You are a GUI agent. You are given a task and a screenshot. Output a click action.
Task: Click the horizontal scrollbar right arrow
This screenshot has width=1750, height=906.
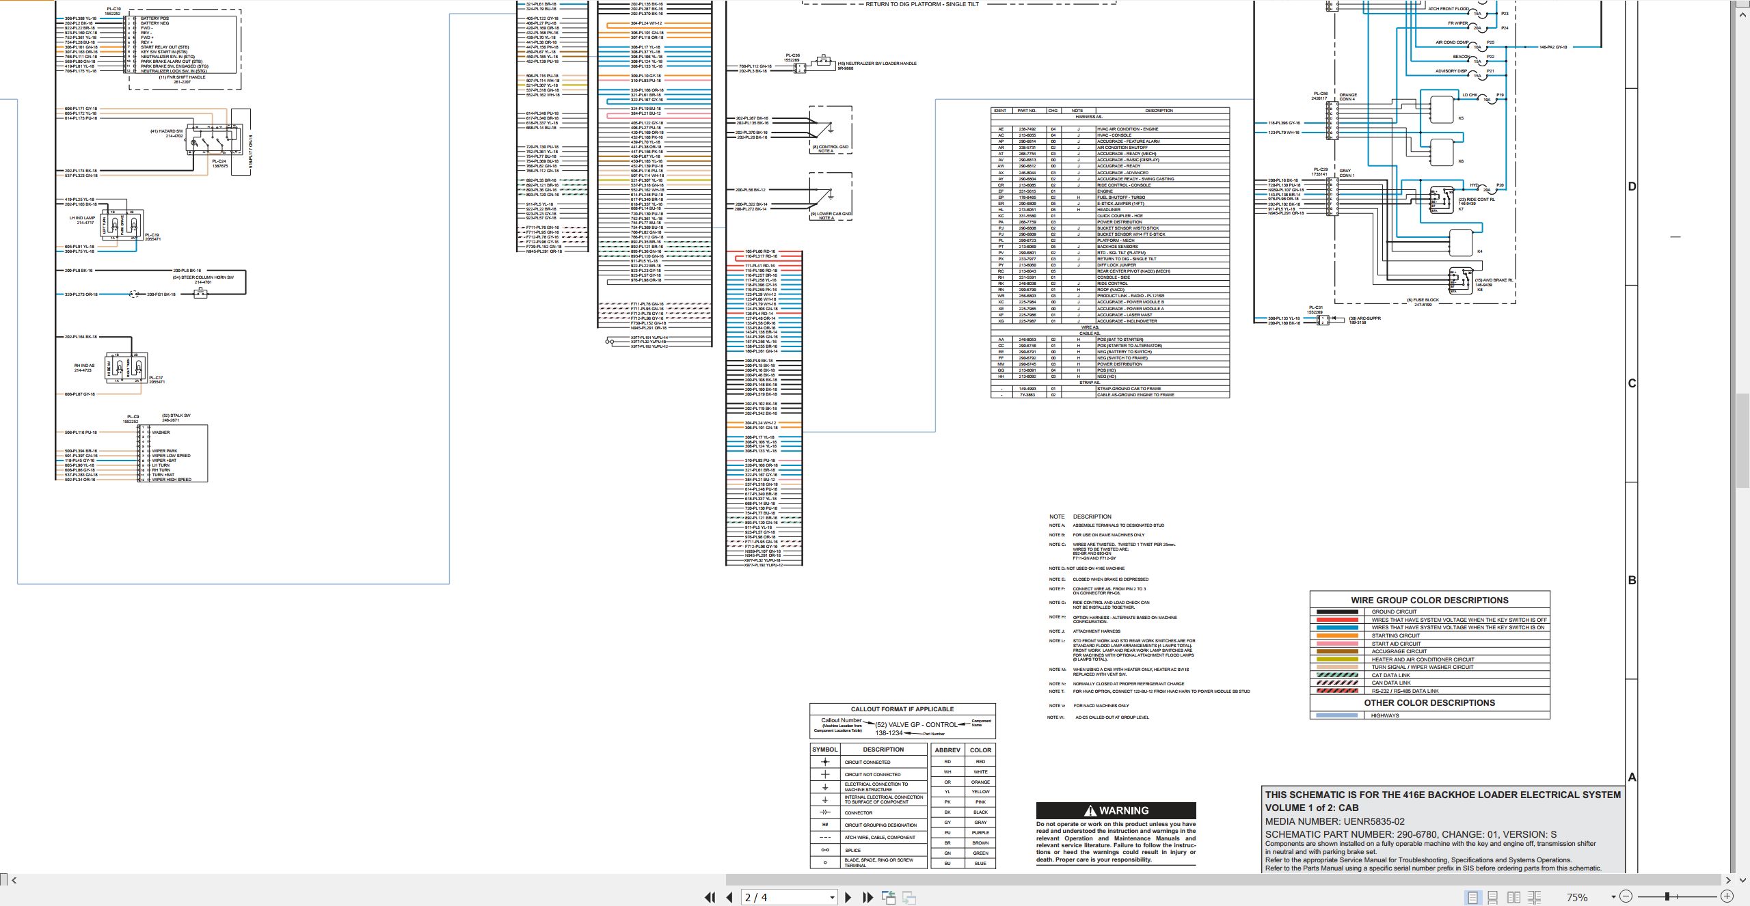[x=1729, y=880]
